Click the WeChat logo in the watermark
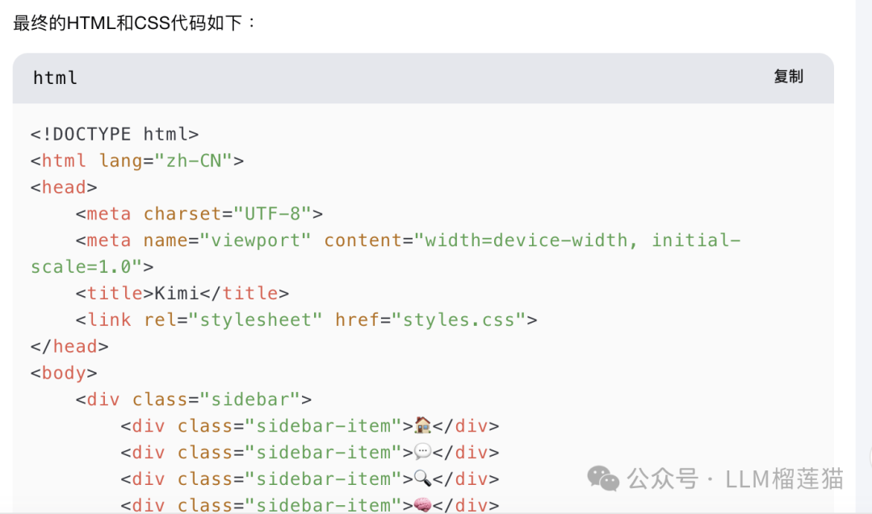This screenshot has height=514, width=872. (x=603, y=478)
